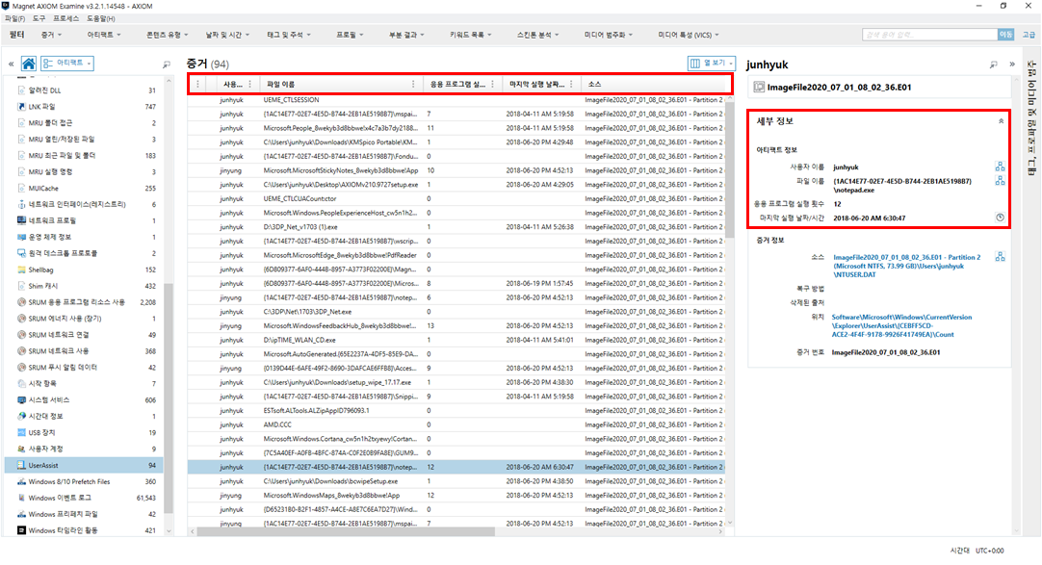Open the 콘텐츠 유형 filter dropdown
This screenshot has width=1042, height=565.
pyautogui.click(x=167, y=36)
